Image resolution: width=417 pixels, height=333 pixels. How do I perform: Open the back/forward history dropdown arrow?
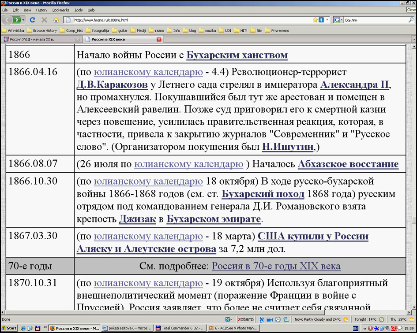(x=24, y=20)
